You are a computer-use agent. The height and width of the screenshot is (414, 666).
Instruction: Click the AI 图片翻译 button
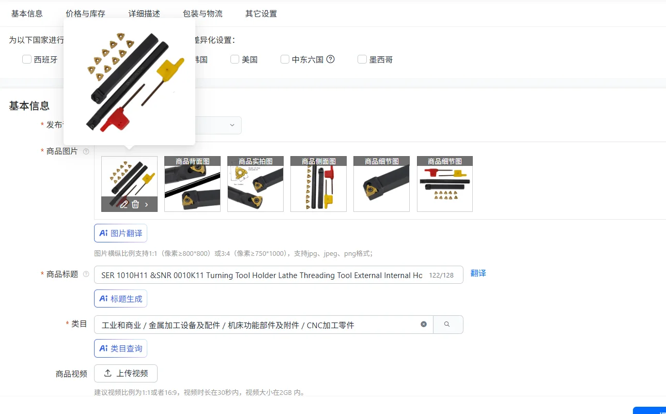pos(120,233)
